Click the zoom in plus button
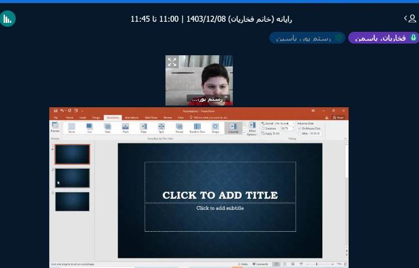 pyautogui.click(x=332, y=264)
